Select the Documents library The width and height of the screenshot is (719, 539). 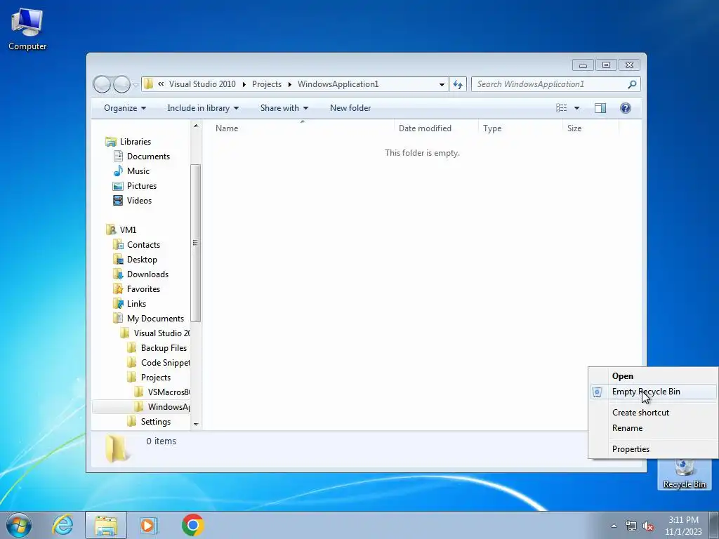[x=147, y=157]
